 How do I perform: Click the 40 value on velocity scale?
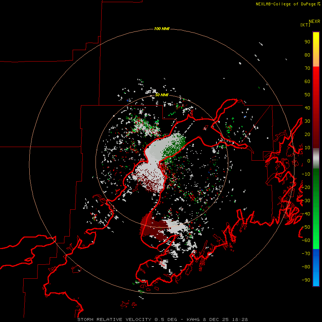tap(307, 108)
